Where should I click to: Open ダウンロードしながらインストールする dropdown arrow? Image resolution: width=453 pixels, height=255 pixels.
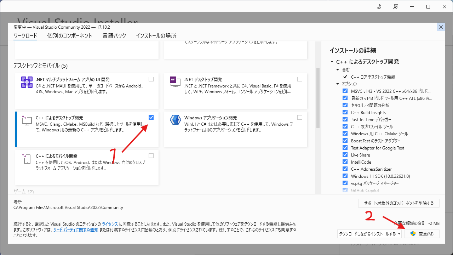pyautogui.click(x=399, y=234)
